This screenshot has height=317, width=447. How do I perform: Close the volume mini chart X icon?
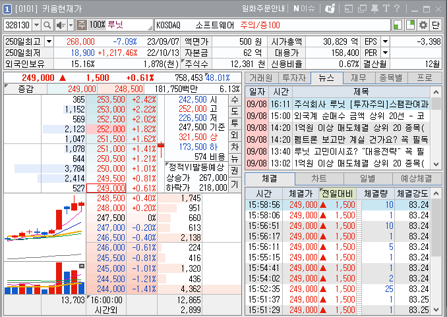pos(82,266)
